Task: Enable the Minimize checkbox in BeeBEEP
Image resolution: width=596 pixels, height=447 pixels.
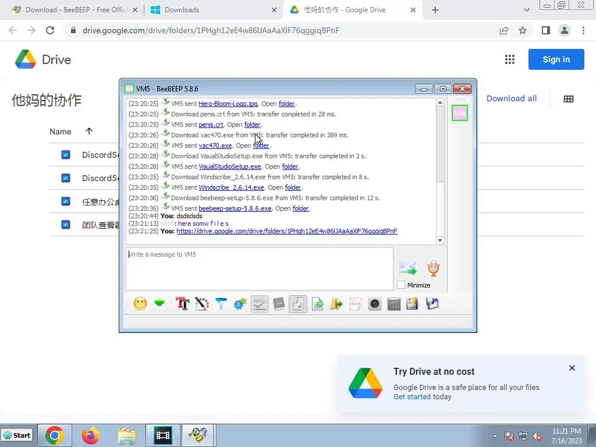Action: coord(401,285)
